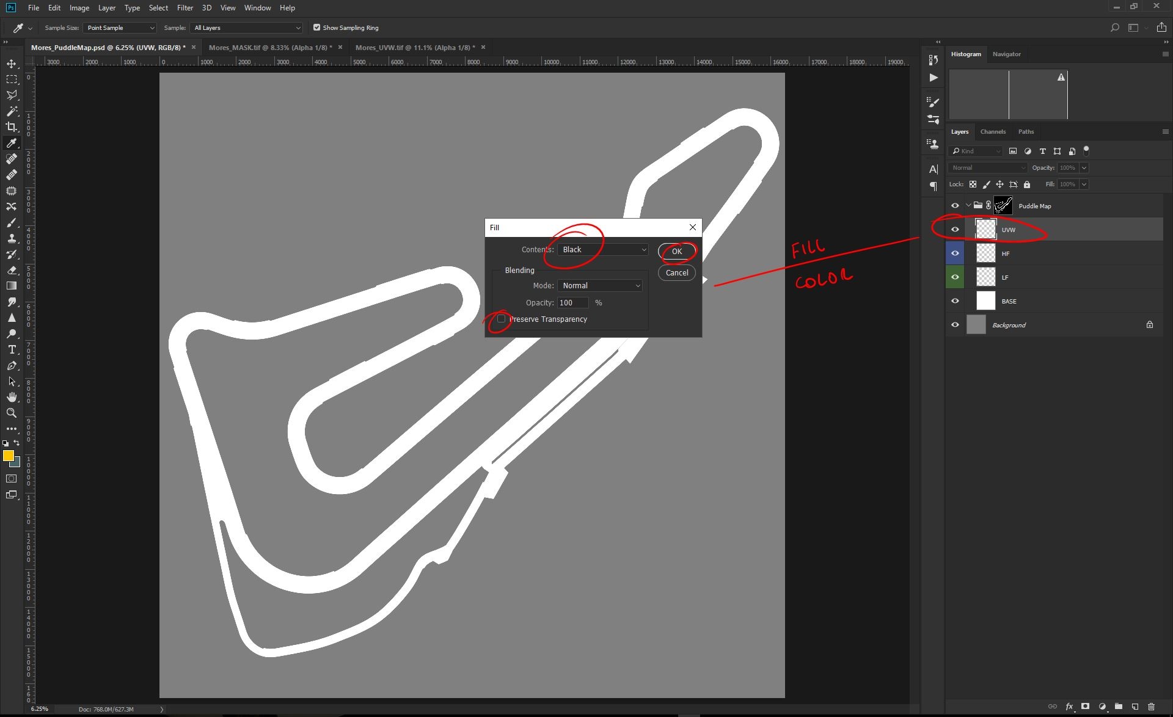The image size is (1173, 717).
Task: Open the Contents dropdown showing Black
Action: coord(602,249)
